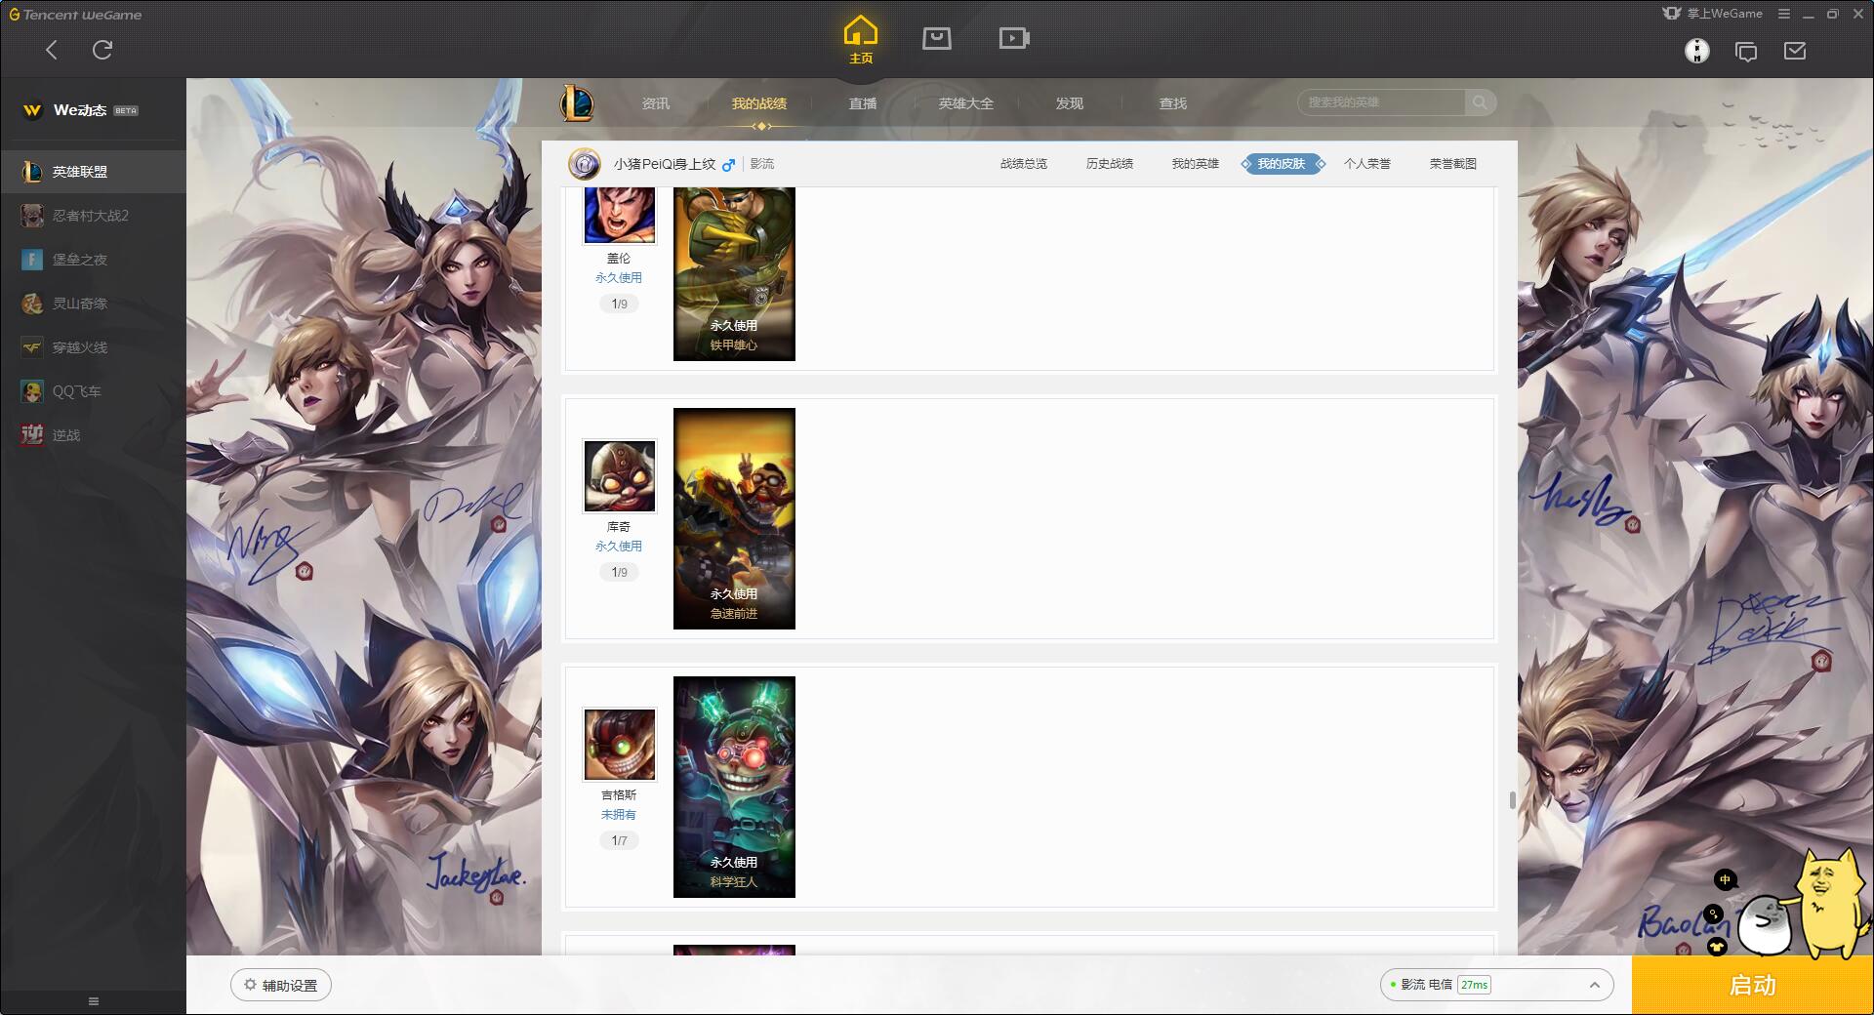The height and width of the screenshot is (1015, 1874).
Task: Open the user avatar icon
Action: 1697,51
